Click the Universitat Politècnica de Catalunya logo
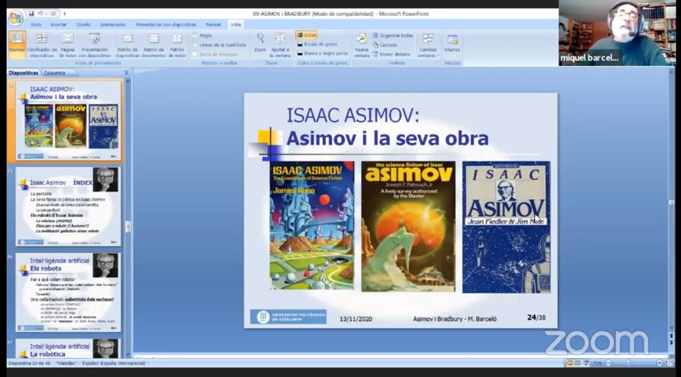Viewport: 681px width, 377px height. point(288,317)
